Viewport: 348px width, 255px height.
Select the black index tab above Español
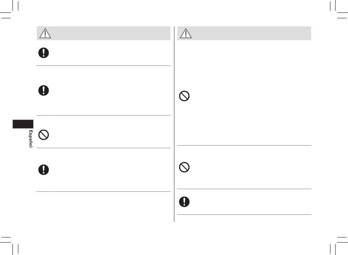pos(23,124)
